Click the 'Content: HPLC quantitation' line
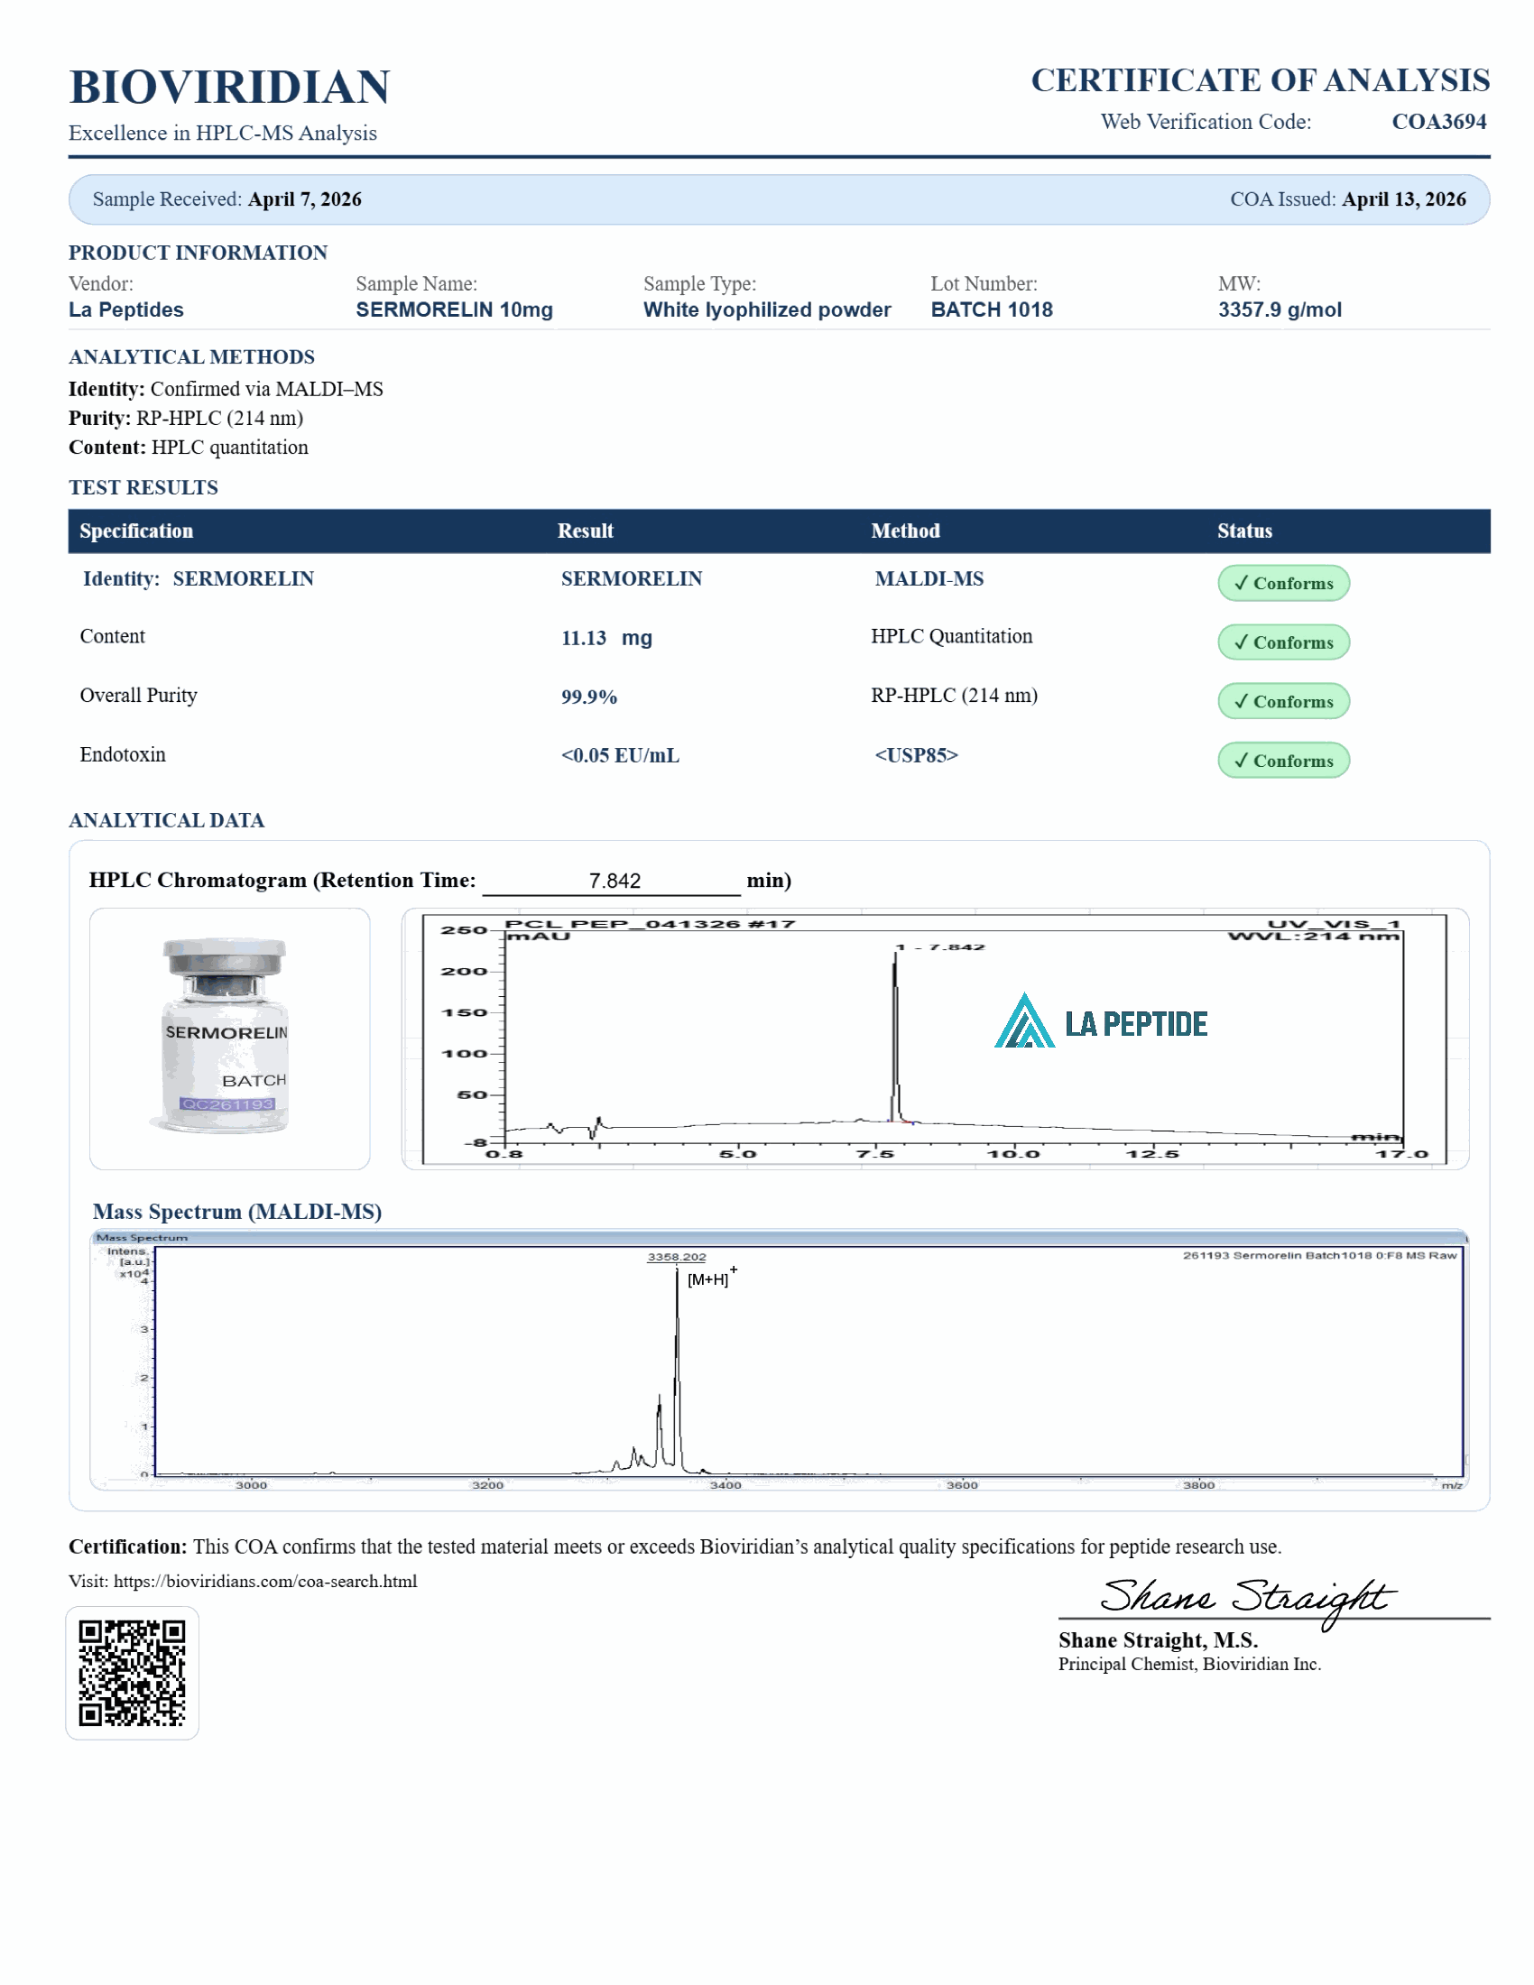Screen dimensions: 1534x1985 [188, 448]
